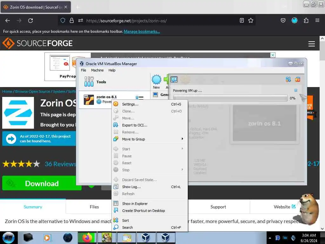Switch to the Files tab on SourceForge
Image resolution: width=325 pixels, height=244 pixels.
[x=94, y=207]
